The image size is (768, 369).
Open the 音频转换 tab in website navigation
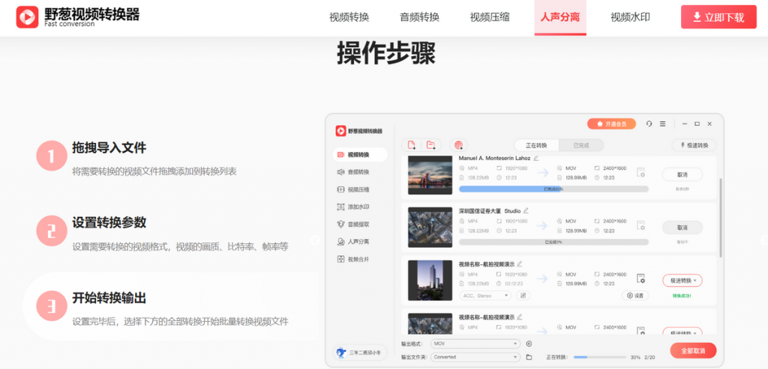point(419,17)
